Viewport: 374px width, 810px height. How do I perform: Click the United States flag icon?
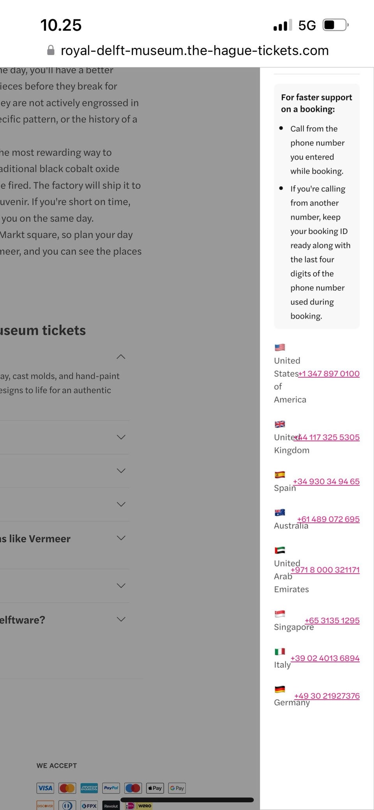[x=280, y=347]
